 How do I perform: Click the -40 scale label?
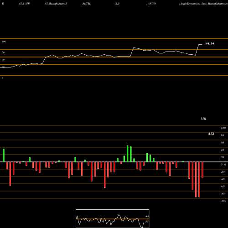click(223, 179)
